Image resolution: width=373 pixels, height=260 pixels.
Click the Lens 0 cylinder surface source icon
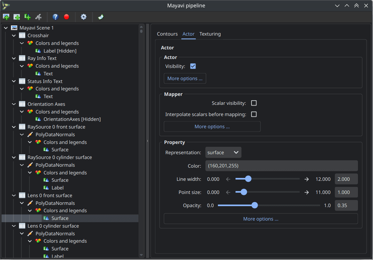click(x=22, y=226)
